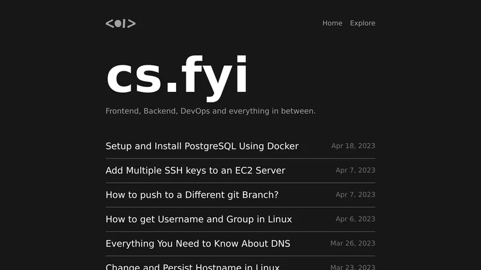481x270 pixels.
Task: Read How to push to a Different git Branch
Action: tap(192, 195)
